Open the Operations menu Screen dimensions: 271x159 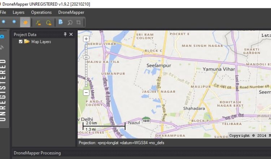coord(41,12)
